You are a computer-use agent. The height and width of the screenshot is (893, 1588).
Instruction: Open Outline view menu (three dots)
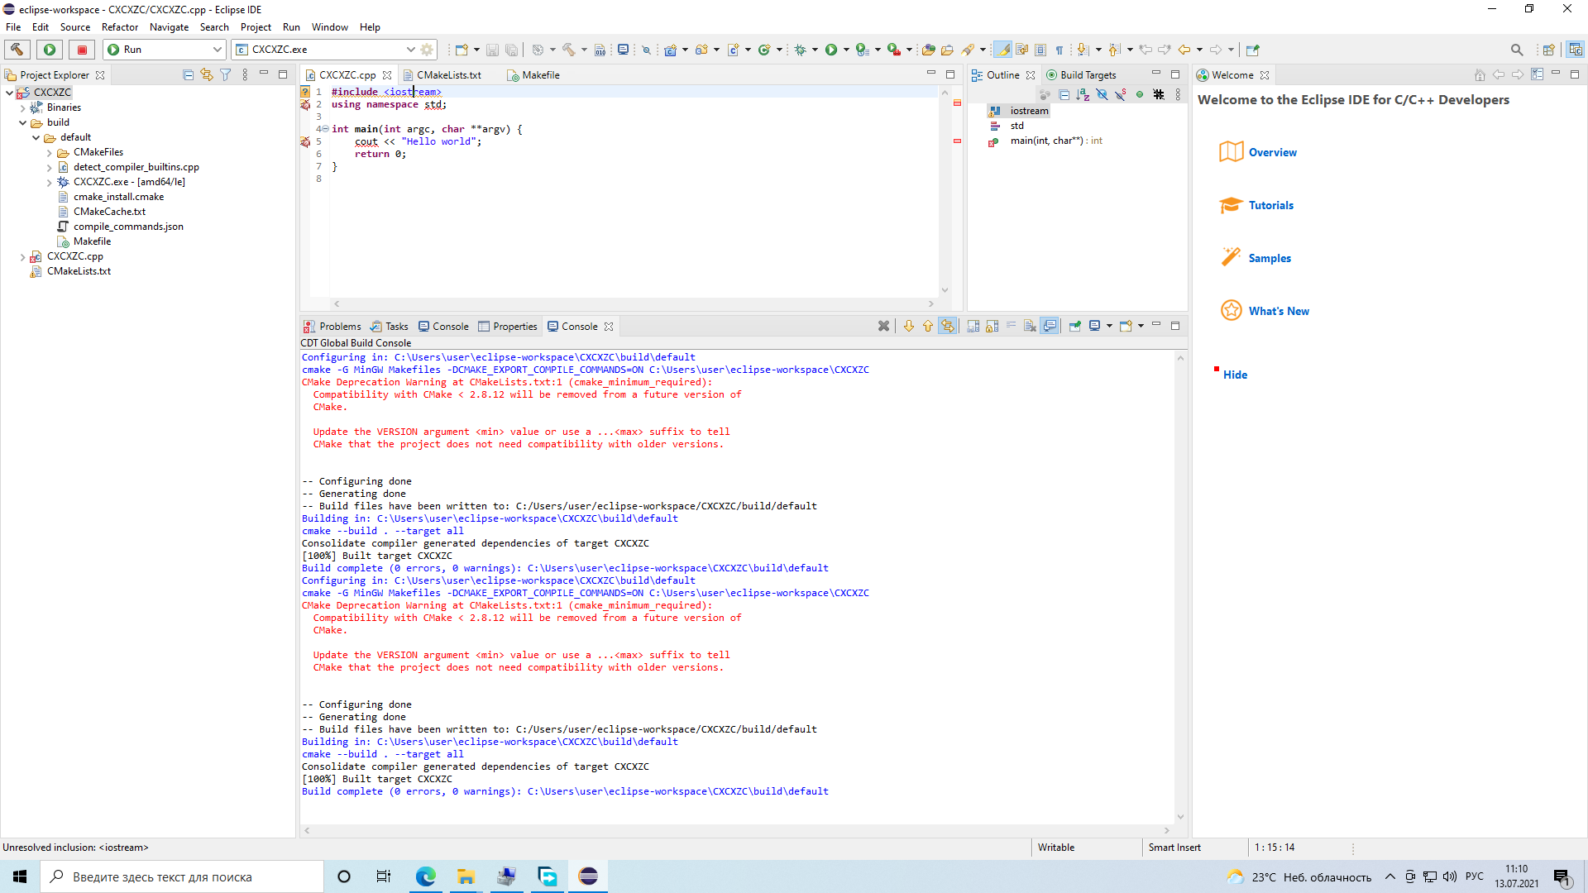1178,95
